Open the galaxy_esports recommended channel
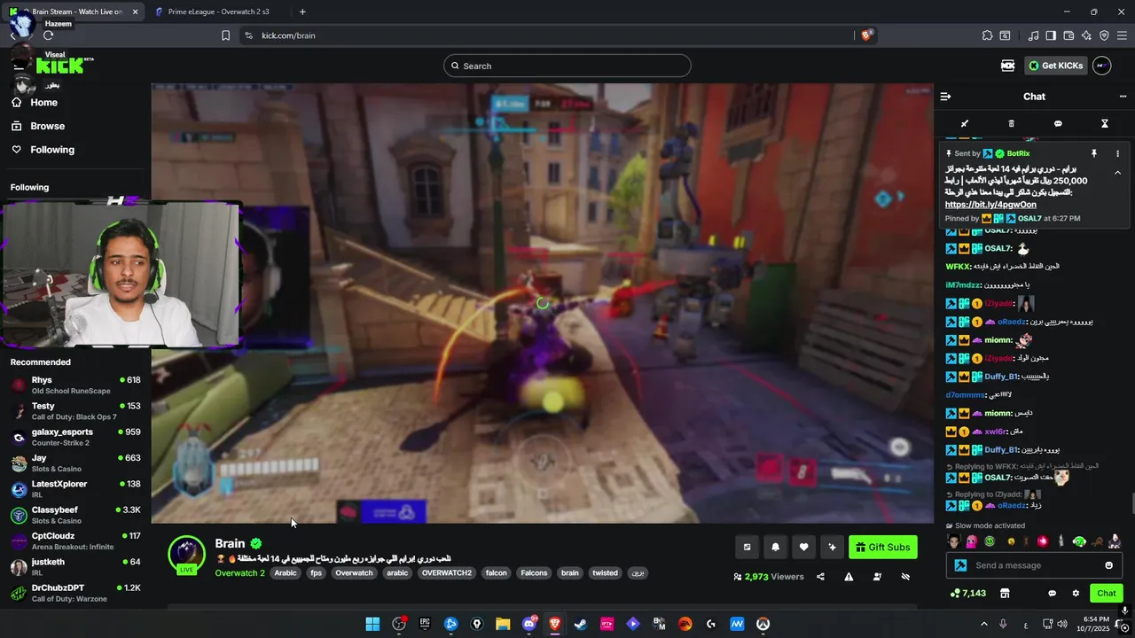Image resolution: width=1135 pixels, height=638 pixels. coord(75,437)
